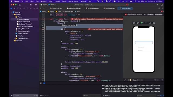Click the failed diagnostic error banner

pyautogui.click(x=97, y=19)
